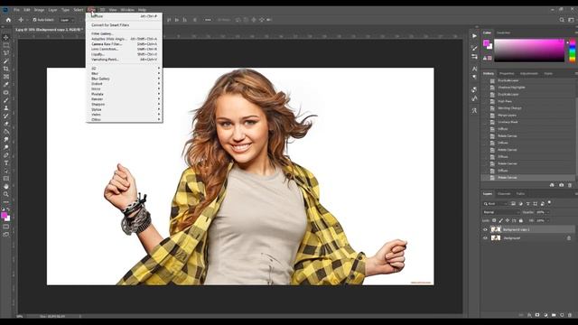Select the Eraser tool

pyautogui.click(x=6, y=124)
